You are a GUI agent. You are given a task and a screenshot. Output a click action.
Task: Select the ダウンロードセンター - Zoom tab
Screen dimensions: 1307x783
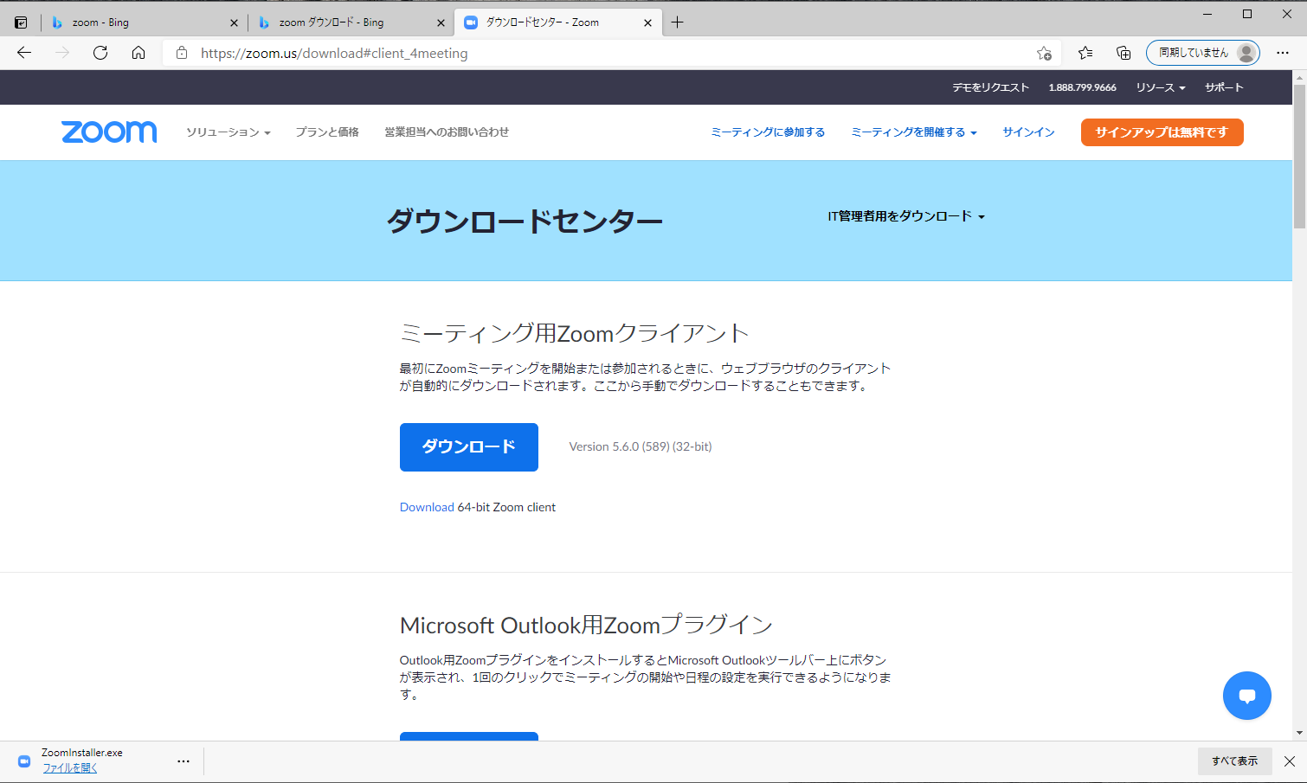(x=558, y=22)
